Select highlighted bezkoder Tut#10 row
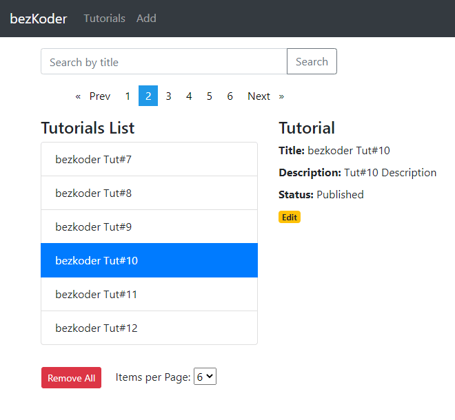 pos(149,260)
